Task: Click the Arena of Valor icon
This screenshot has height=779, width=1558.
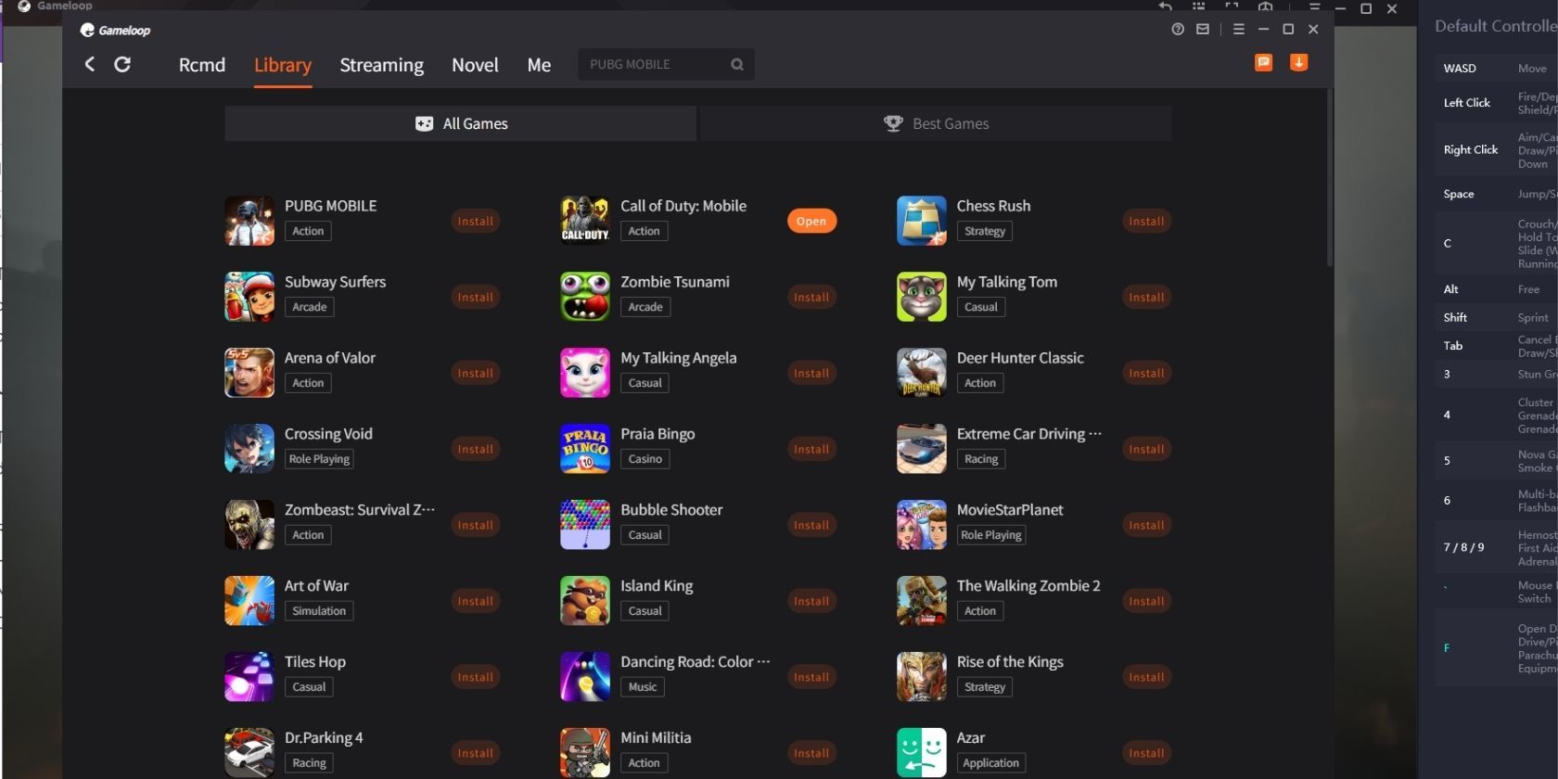Action: pyautogui.click(x=249, y=373)
